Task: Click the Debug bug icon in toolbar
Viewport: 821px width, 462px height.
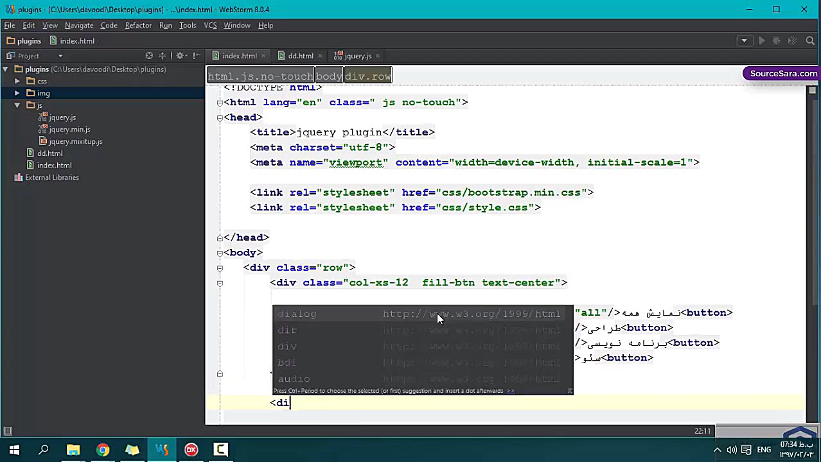Action: 777,40
